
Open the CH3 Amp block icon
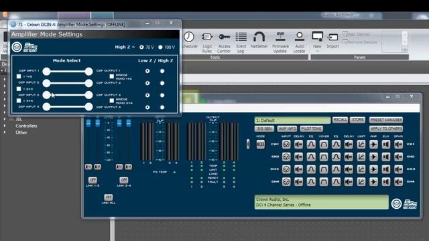pos(373,169)
